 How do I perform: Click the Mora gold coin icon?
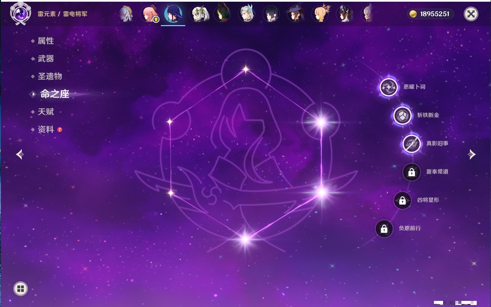[x=413, y=14]
